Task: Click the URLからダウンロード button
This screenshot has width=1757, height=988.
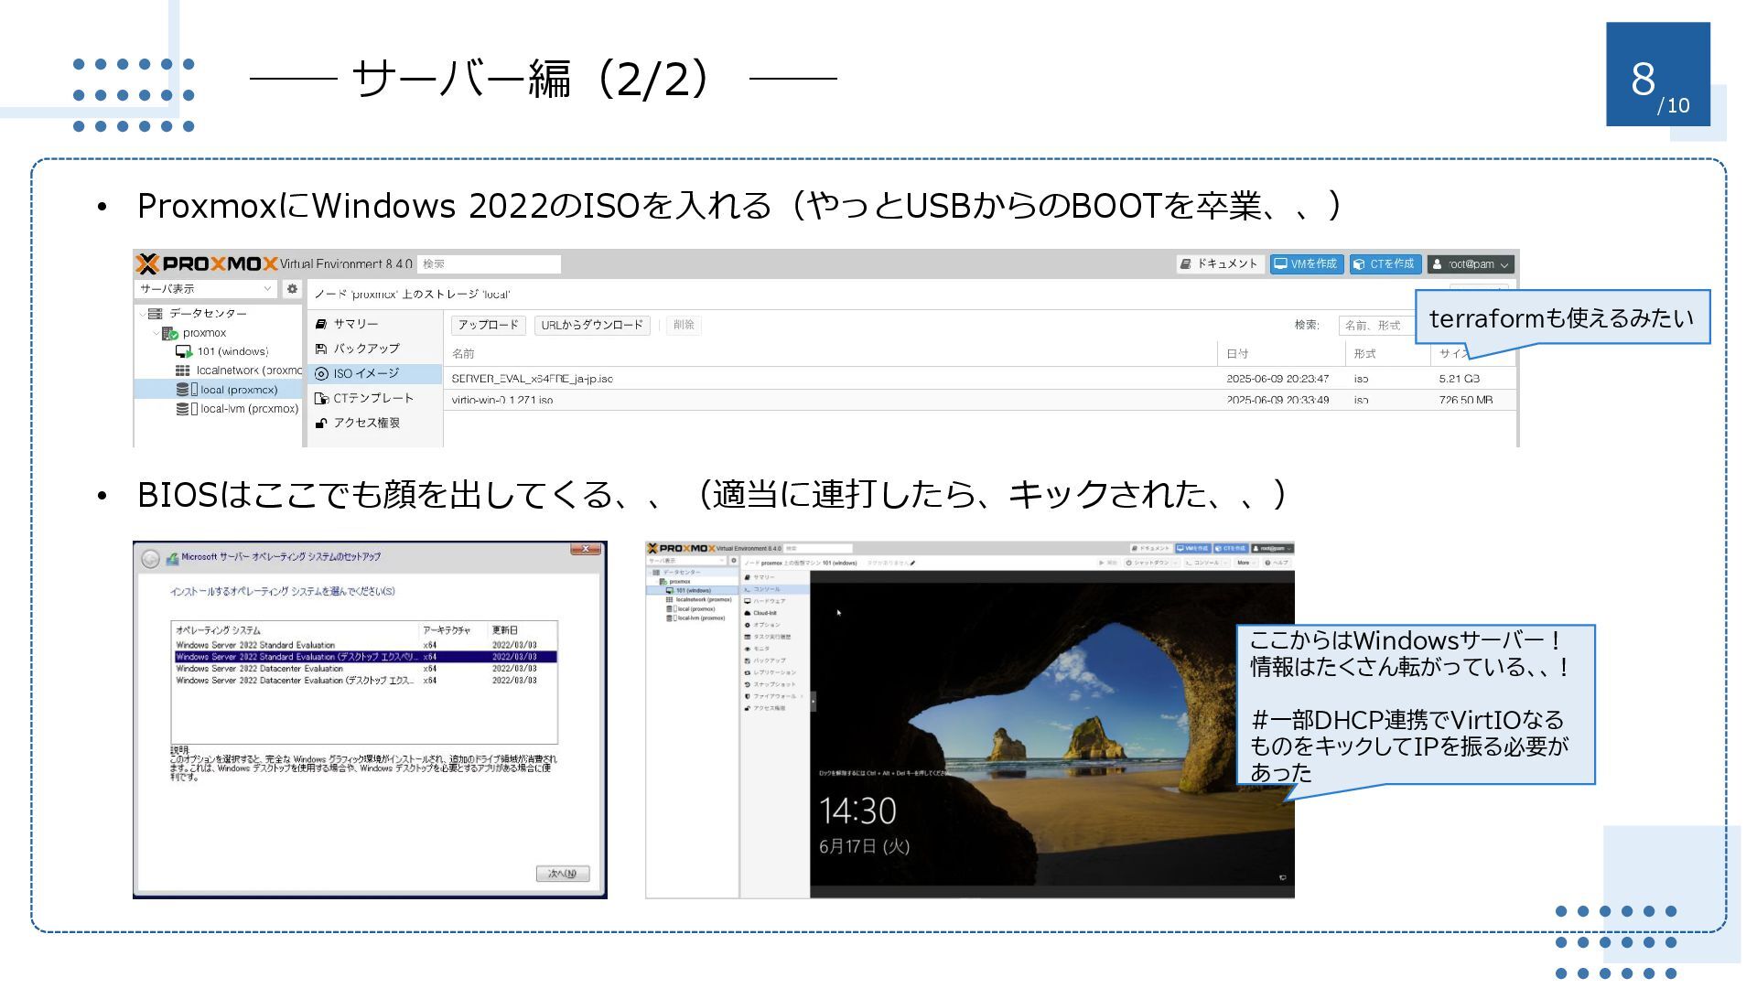Action: [591, 325]
